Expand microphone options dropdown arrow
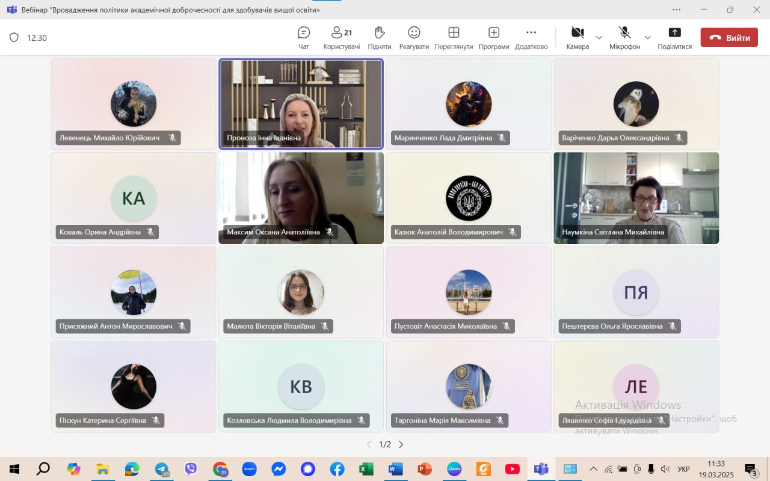 pyautogui.click(x=647, y=37)
